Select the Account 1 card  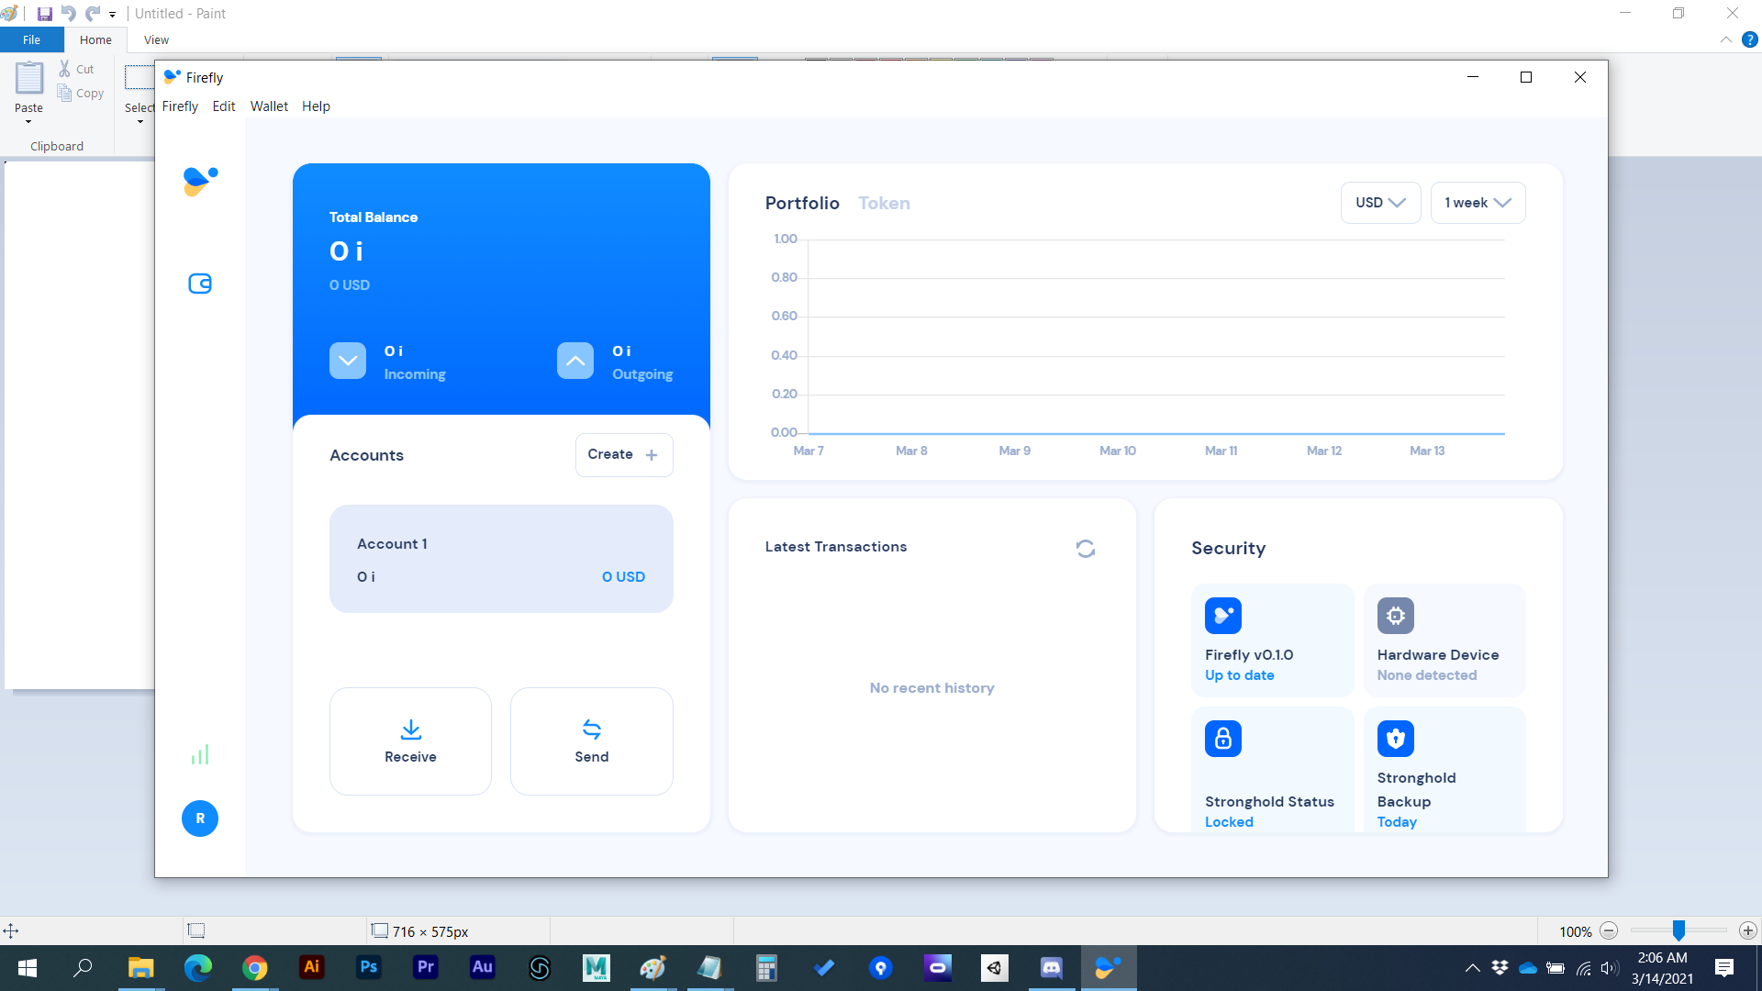pos(501,559)
